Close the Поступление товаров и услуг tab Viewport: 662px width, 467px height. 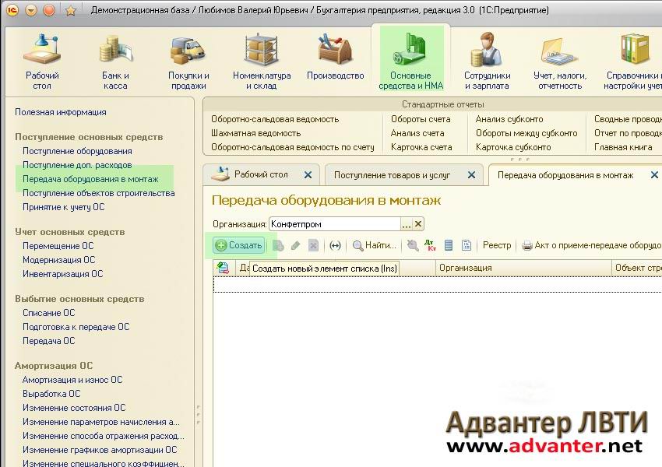click(x=472, y=174)
